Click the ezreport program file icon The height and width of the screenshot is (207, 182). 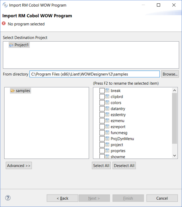click(107, 127)
